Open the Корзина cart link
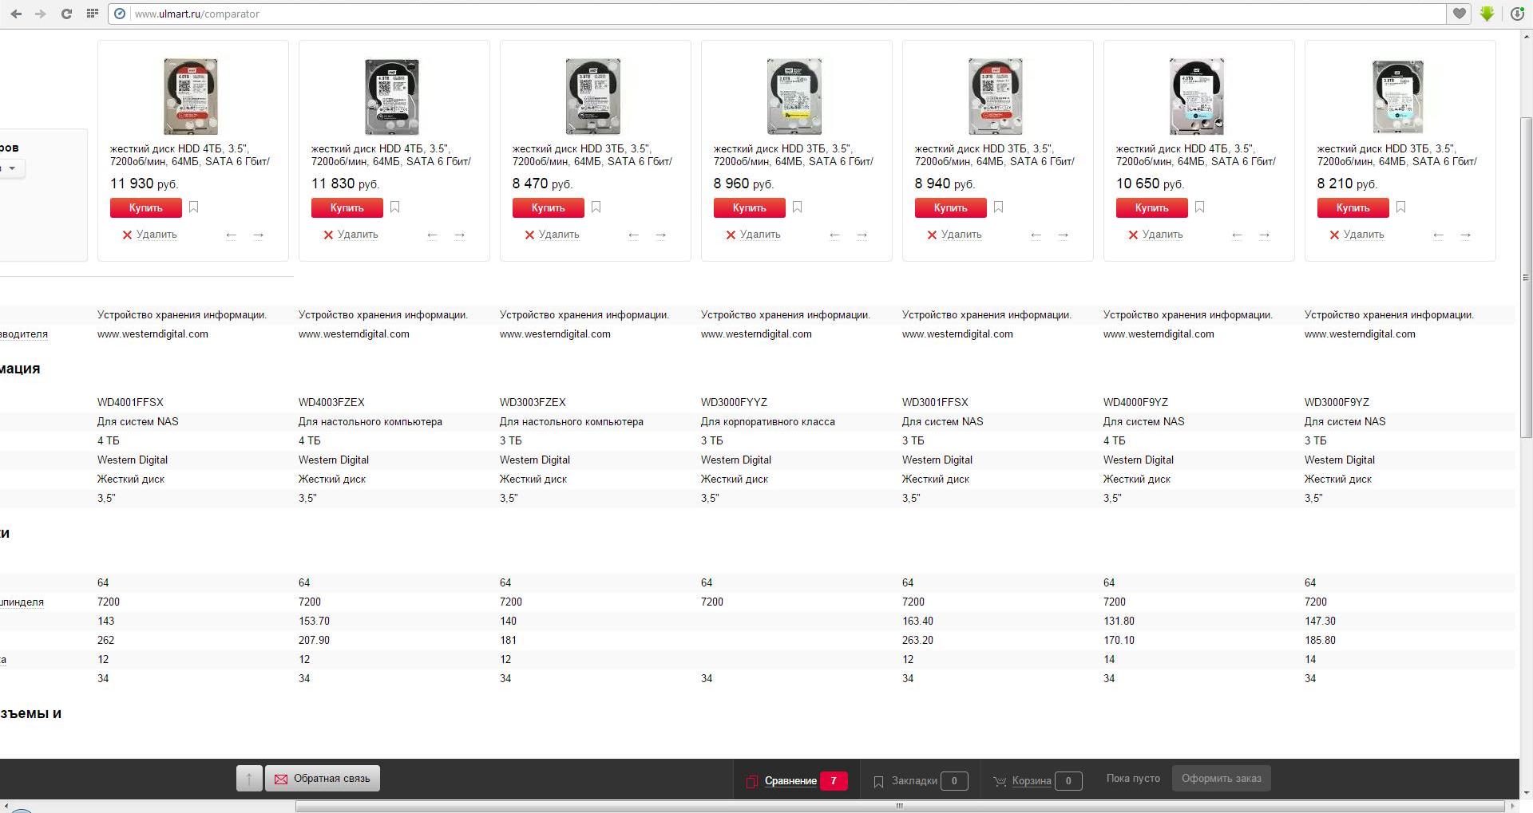Image resolution: width=1533 pixels, height=813 pixels. click(x=1032, y=781)
